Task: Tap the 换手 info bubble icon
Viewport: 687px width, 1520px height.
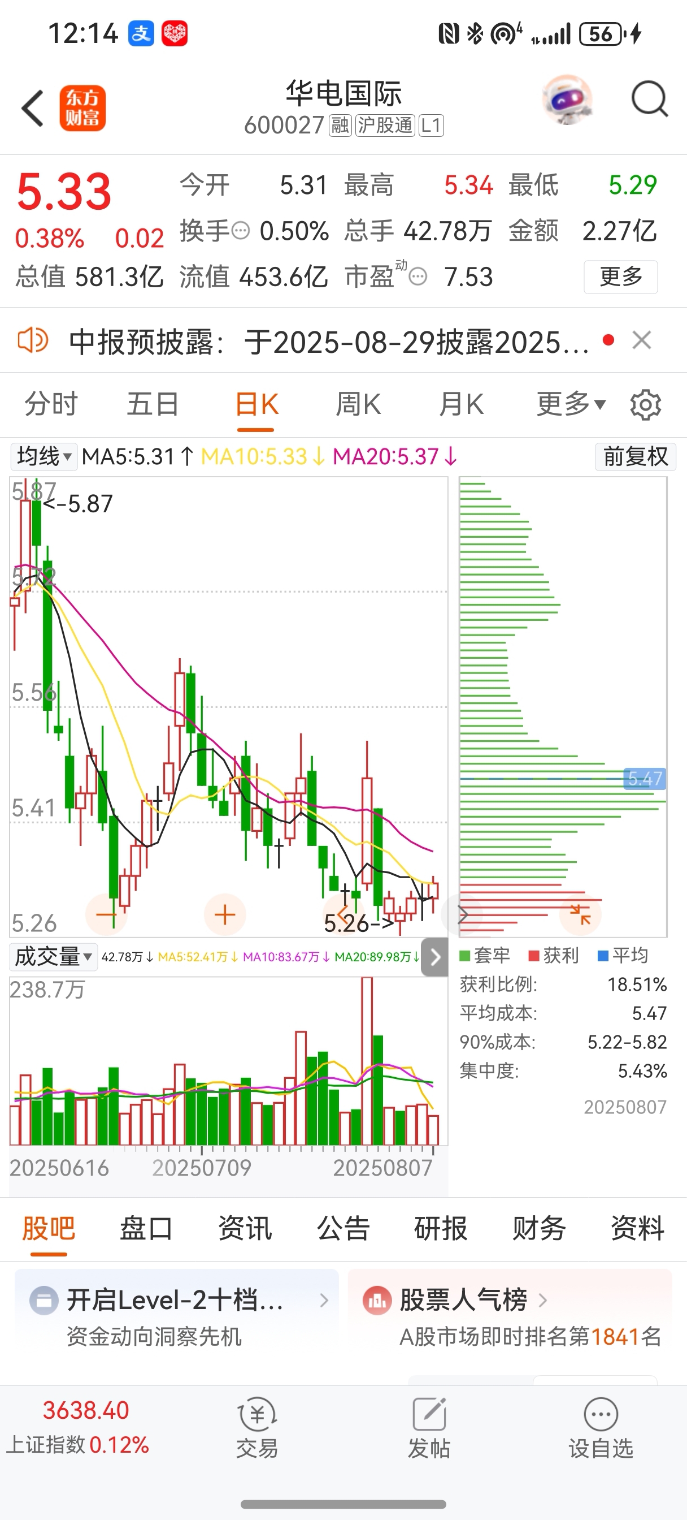Action: [241, 230]
